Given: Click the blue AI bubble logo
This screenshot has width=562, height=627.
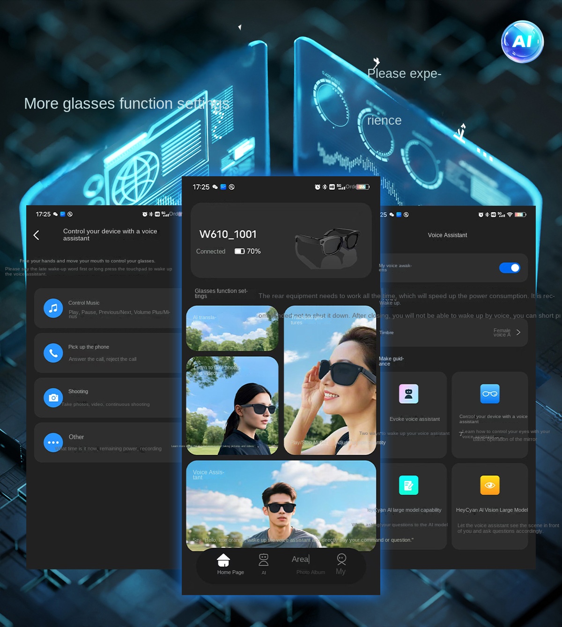Looking at the screenshot, I should (522, 42).
